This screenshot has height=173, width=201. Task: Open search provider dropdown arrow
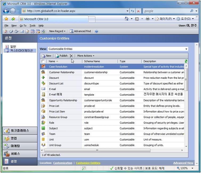click(196, 11)
